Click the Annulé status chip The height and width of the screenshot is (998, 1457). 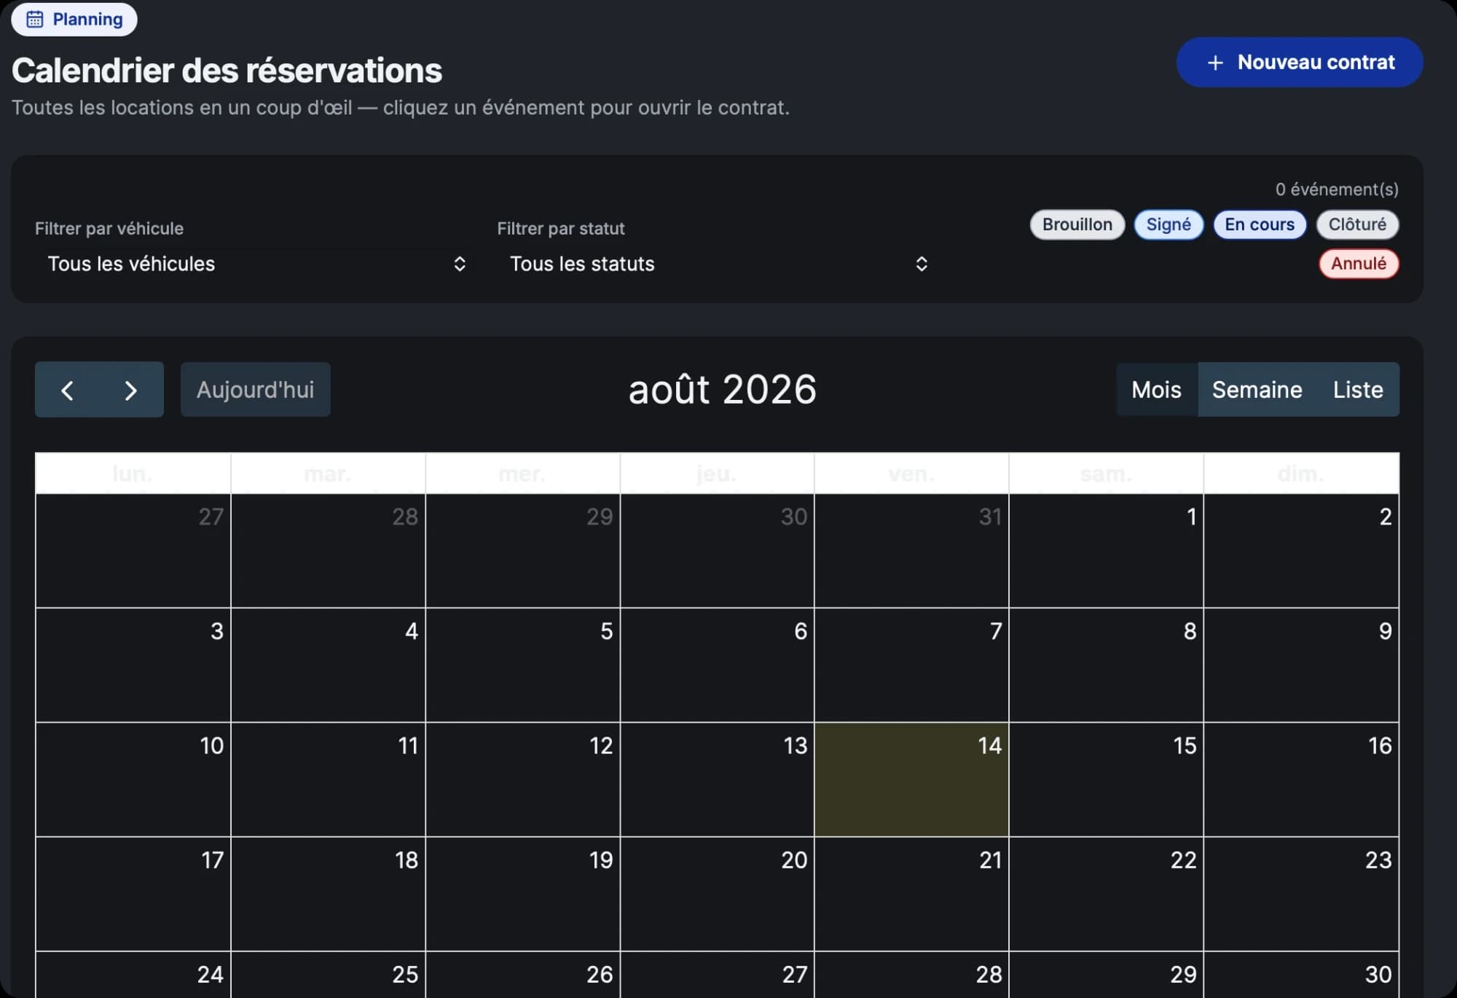1359,264
